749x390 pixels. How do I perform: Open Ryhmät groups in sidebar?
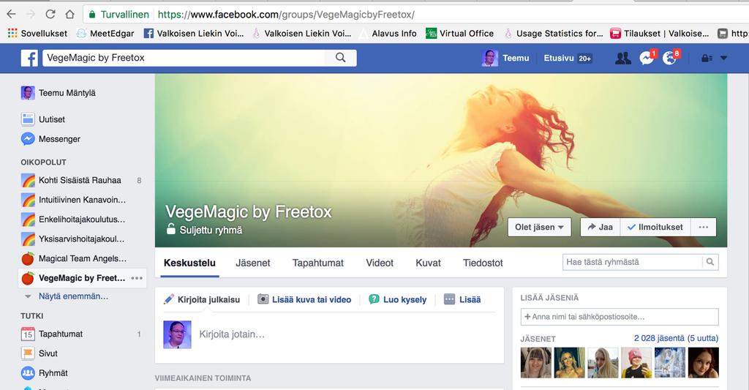coord(45,372)
